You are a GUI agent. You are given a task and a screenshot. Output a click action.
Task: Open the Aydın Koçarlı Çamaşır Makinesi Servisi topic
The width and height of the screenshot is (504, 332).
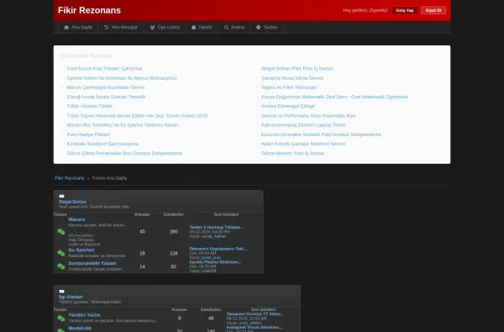pos(303,144)
